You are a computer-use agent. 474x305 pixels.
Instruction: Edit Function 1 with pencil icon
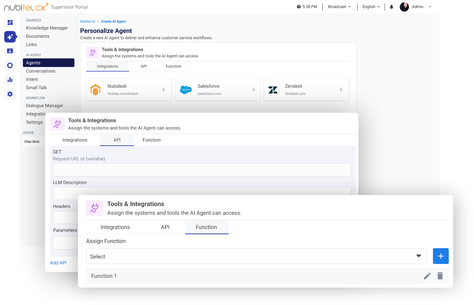tap(427, 276)
